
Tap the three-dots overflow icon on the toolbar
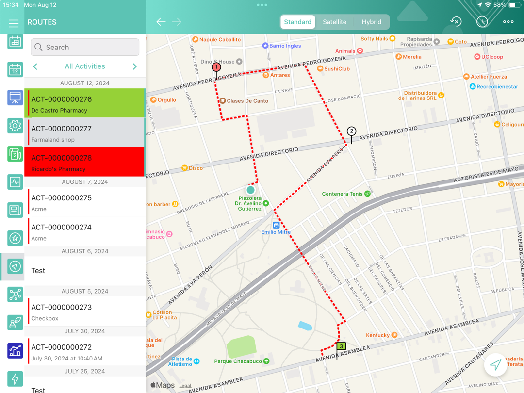point(508,21)
